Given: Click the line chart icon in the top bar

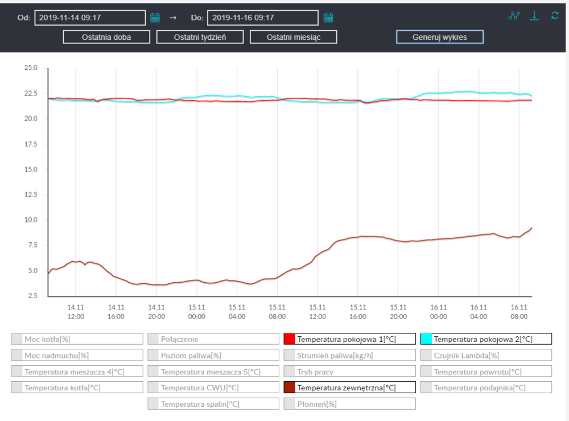Looking at the screenshot, I should (x=514, y=16).
